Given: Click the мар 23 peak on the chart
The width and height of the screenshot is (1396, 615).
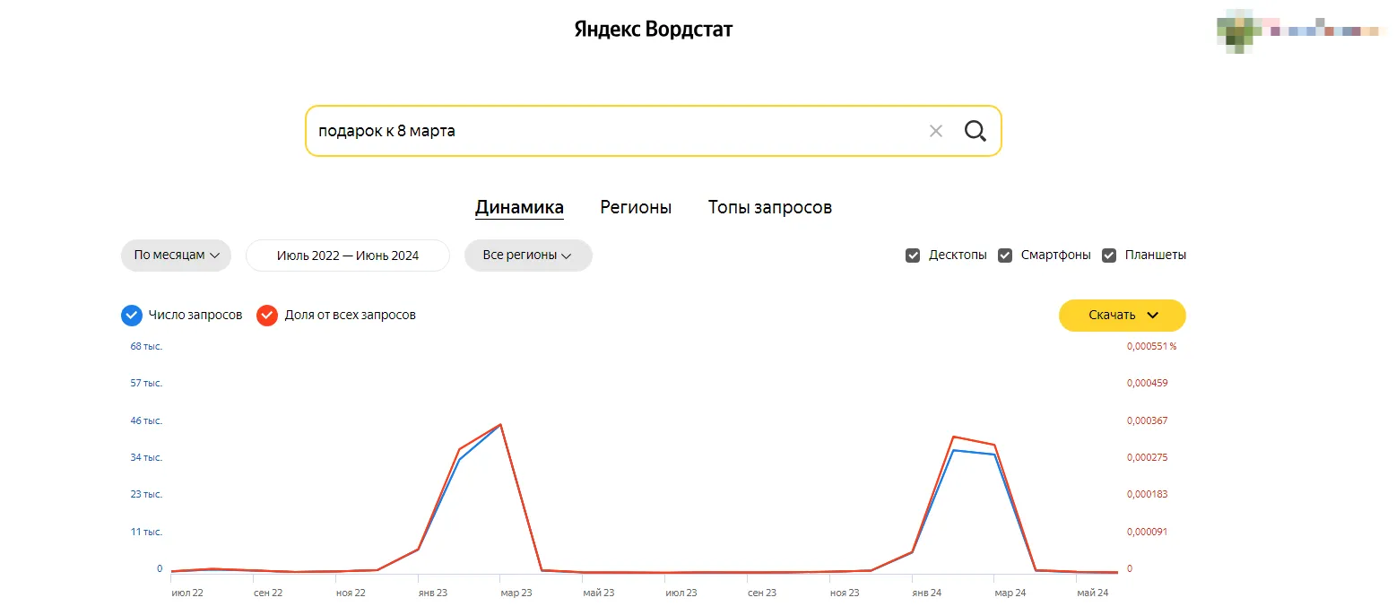Looking at the screenshot, I should point(500,425).
